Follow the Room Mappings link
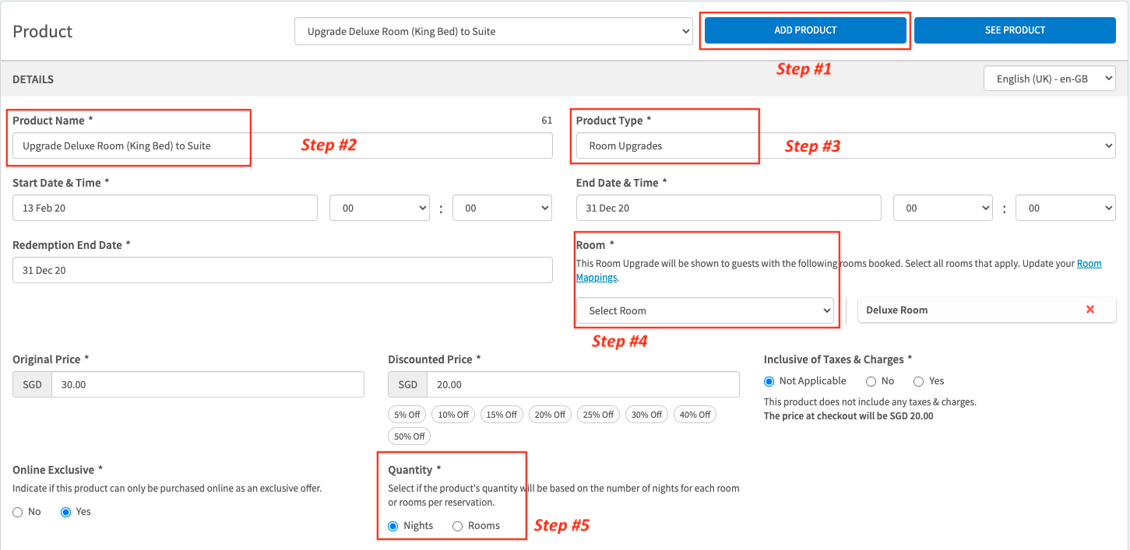Viewport: 1130px width, 550px height. pyautogui.click(x=597, y=278)
